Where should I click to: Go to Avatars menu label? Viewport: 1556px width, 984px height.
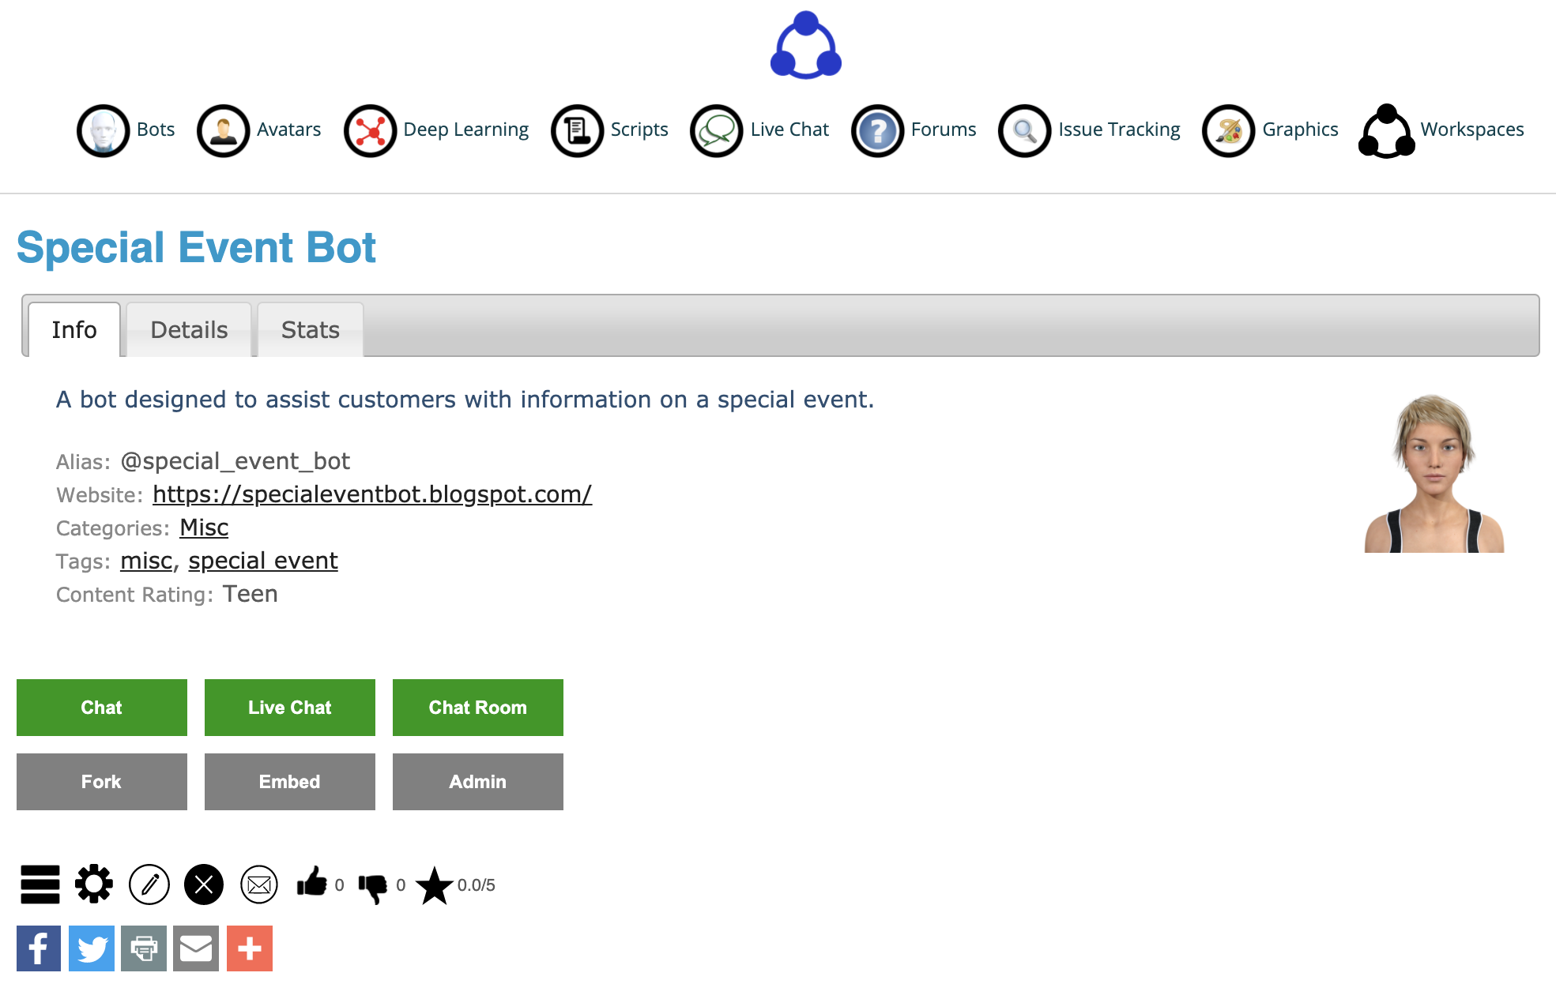pyautogui.click(x=289, y=130)
